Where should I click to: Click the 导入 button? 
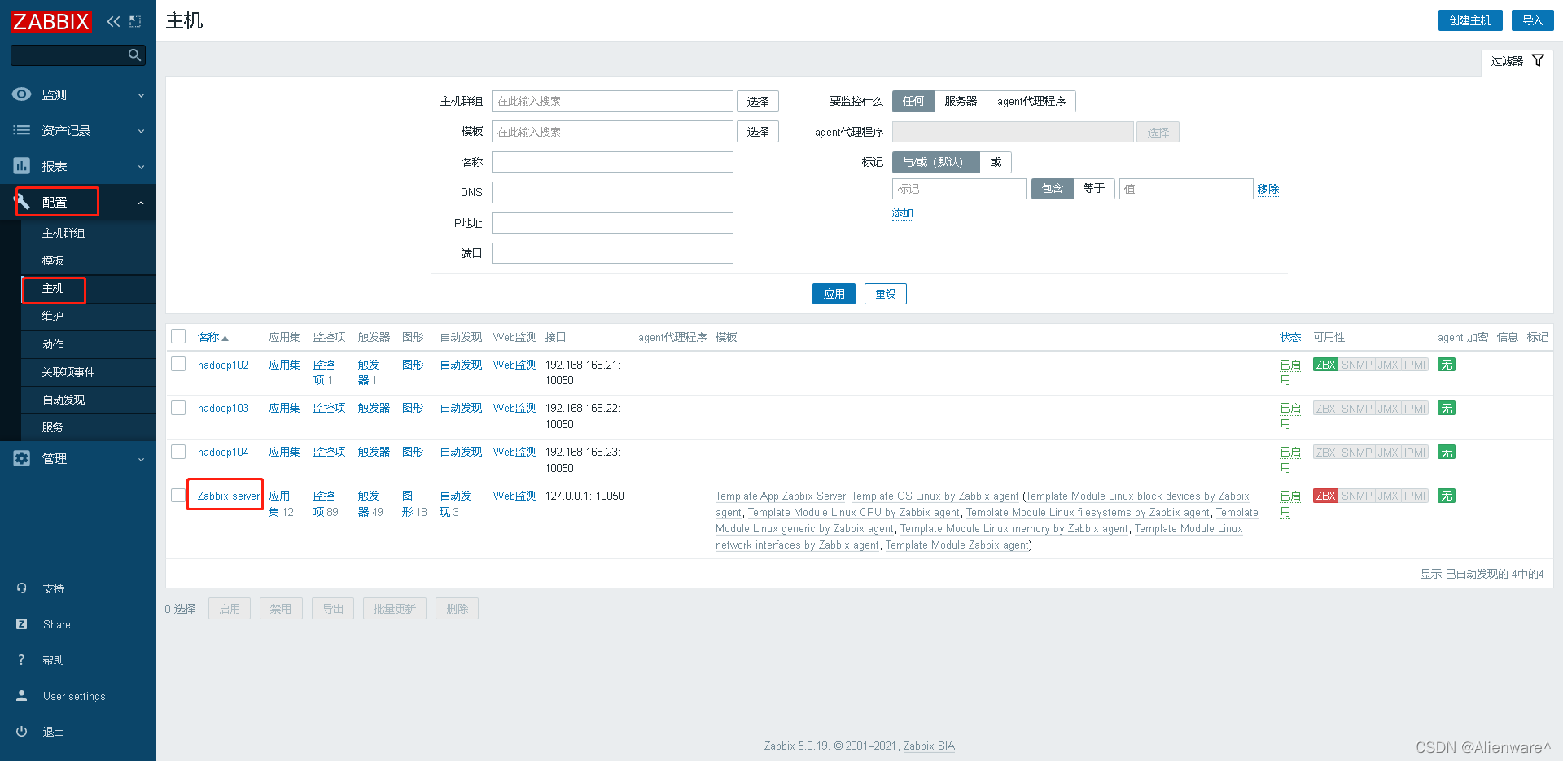coord(1533,20)
